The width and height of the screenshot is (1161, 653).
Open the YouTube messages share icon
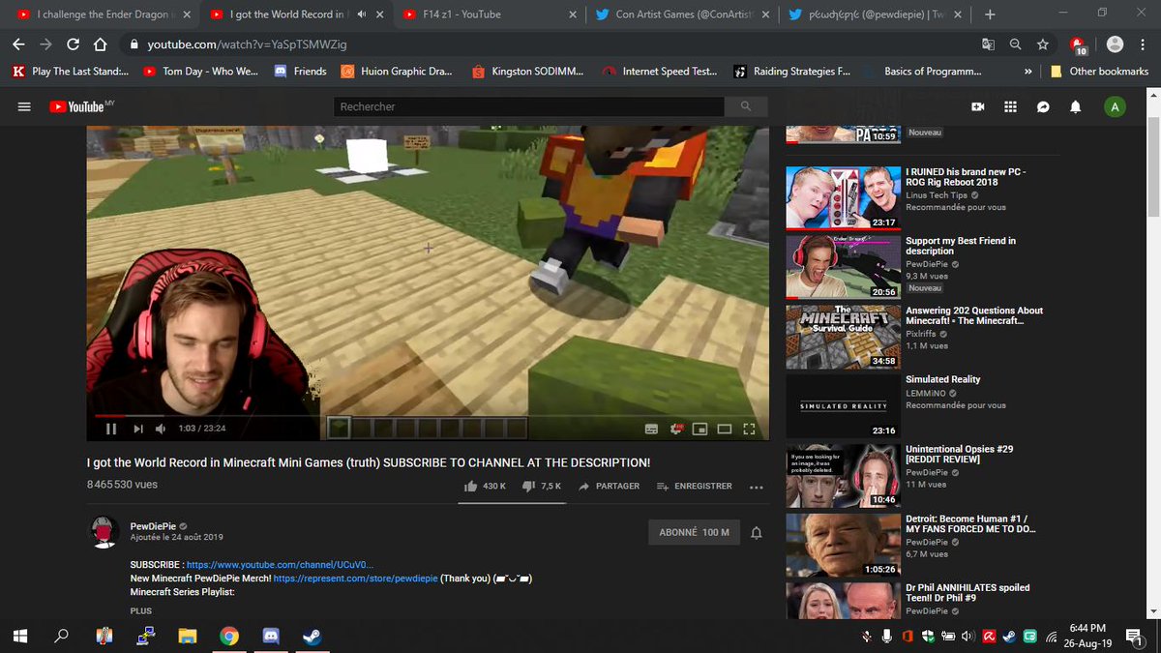(1043, 106)
